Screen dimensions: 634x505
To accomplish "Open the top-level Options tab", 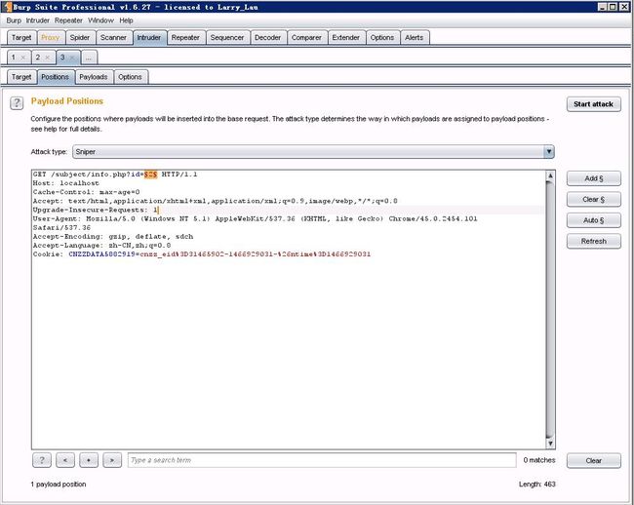I will tap(382, 38).
